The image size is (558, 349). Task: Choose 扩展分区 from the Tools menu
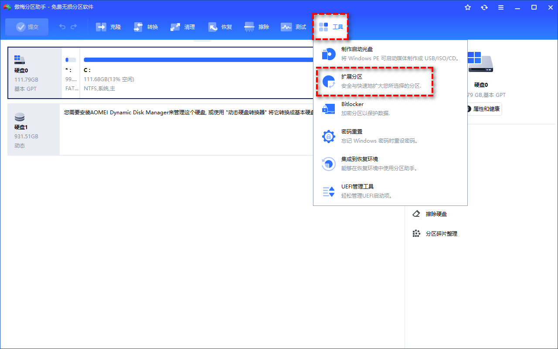(375, 81)
